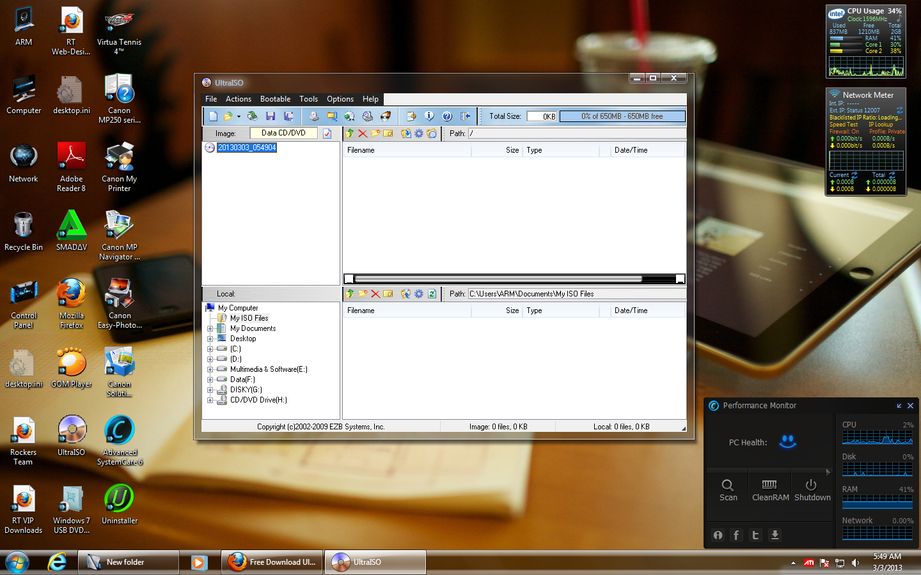Click the Rename icon in image pane toolbar

388,134
